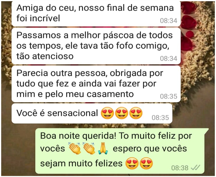
Task: Click the 08:35 timestamp beside "casamento"
Action: (x=169, y=96)
